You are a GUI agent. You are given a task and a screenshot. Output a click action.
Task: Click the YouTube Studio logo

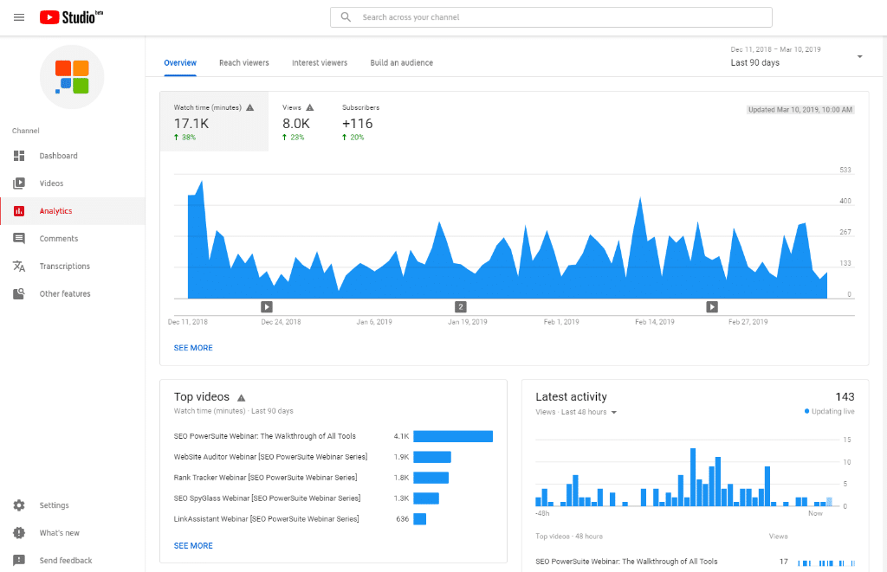(x=69, y=16)
